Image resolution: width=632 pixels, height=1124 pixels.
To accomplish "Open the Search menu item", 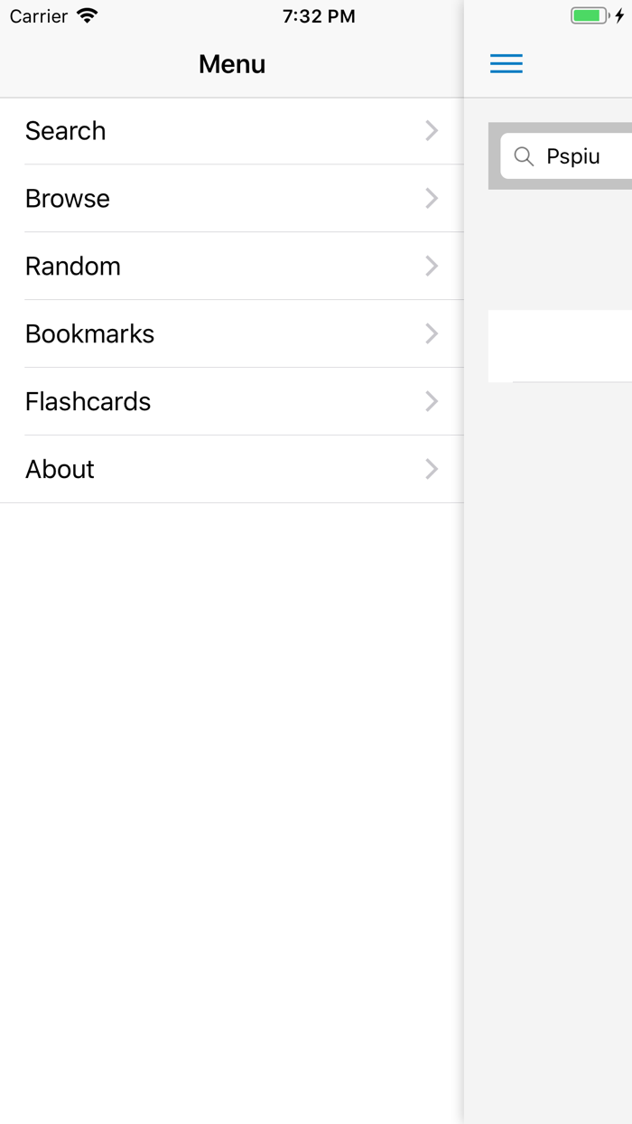I will [x=65, y=131].
